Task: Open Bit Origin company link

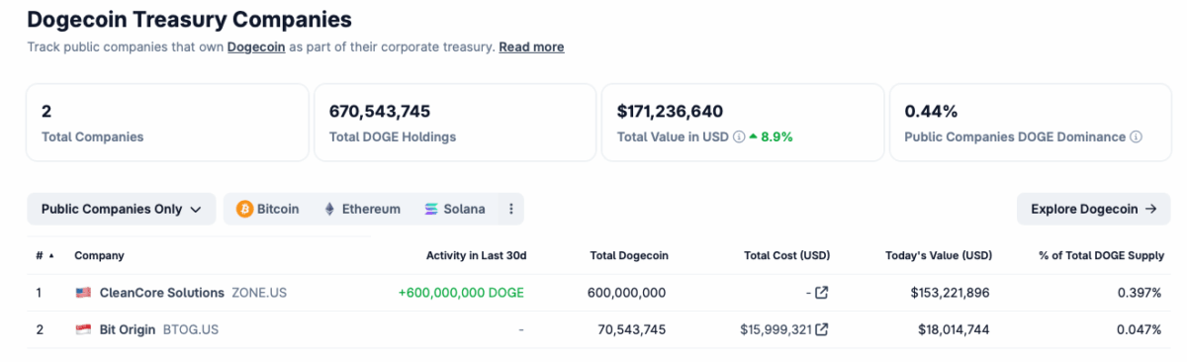Action: point(128,329)
